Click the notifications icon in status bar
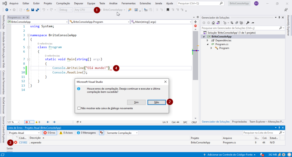292x157 pixels. [x=262, y=155]
